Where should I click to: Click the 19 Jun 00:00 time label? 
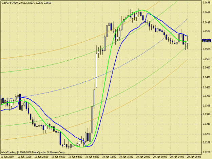(58, 157)
